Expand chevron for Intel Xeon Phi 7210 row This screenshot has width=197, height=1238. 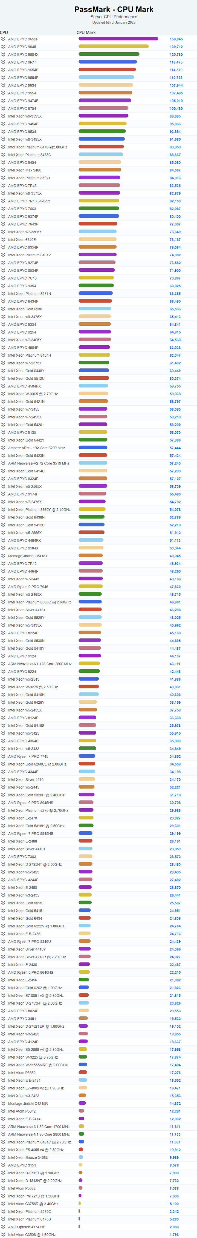click(x=3, y=1196)
